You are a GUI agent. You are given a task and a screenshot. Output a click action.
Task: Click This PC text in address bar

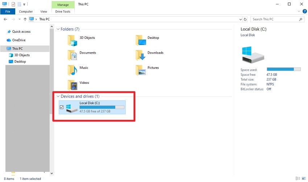coord(45,19)
